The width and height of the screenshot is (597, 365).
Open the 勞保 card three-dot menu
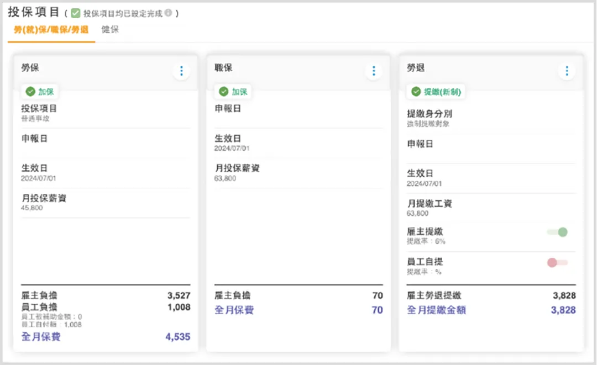pyautogui.click(x=181, y=71)
